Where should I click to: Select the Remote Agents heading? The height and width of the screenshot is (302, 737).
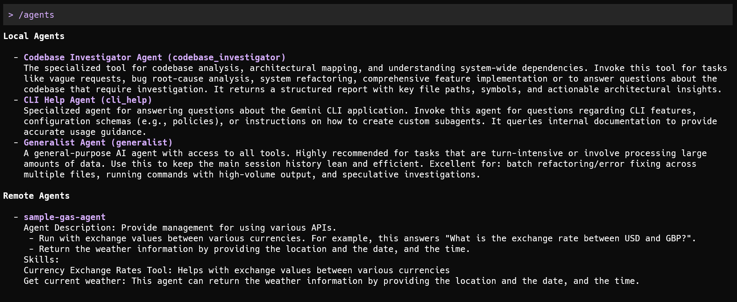(x=36, y=196)
